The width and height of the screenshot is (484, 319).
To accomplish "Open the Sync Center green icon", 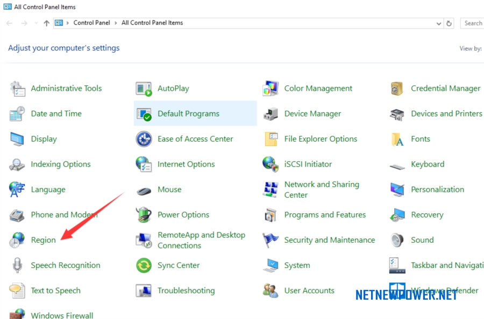I will tap(144, 265).
